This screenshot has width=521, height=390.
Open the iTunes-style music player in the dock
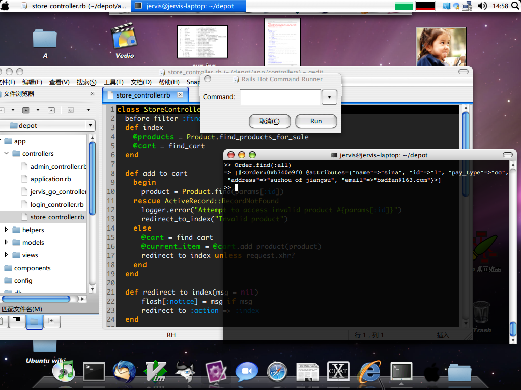(64, 371)
